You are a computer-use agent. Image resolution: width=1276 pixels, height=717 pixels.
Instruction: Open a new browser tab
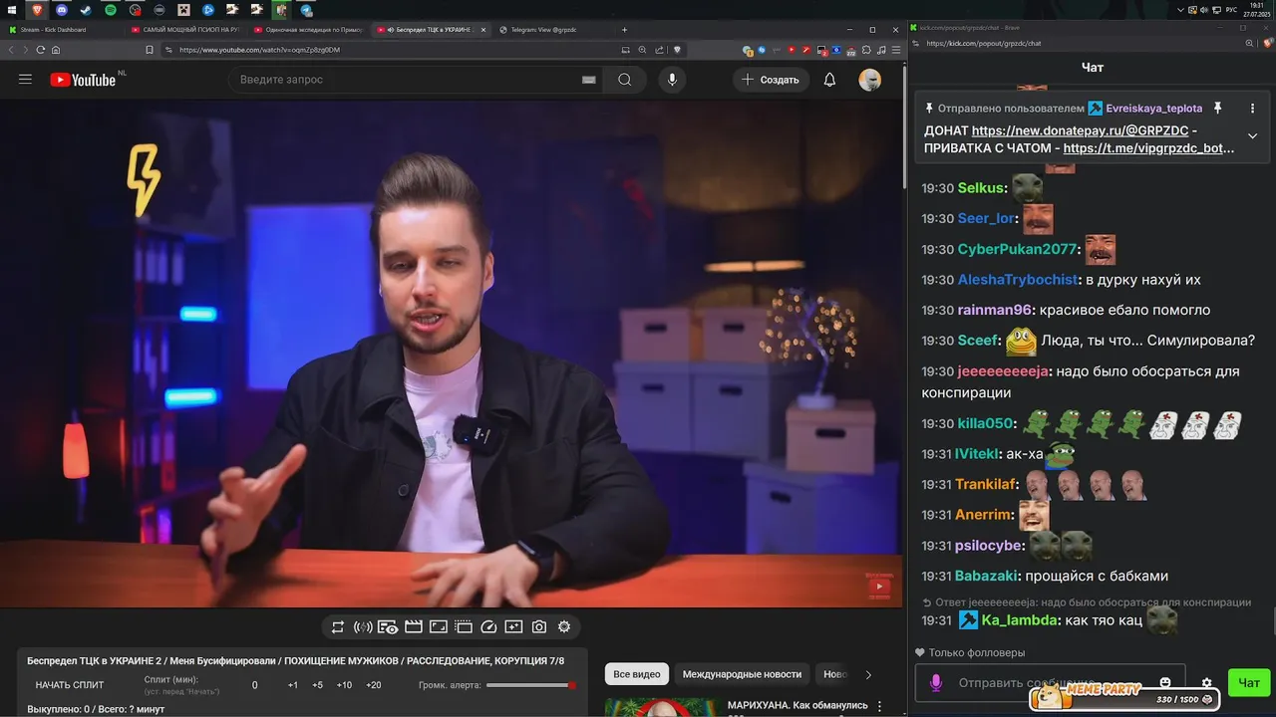coord(625,30)
